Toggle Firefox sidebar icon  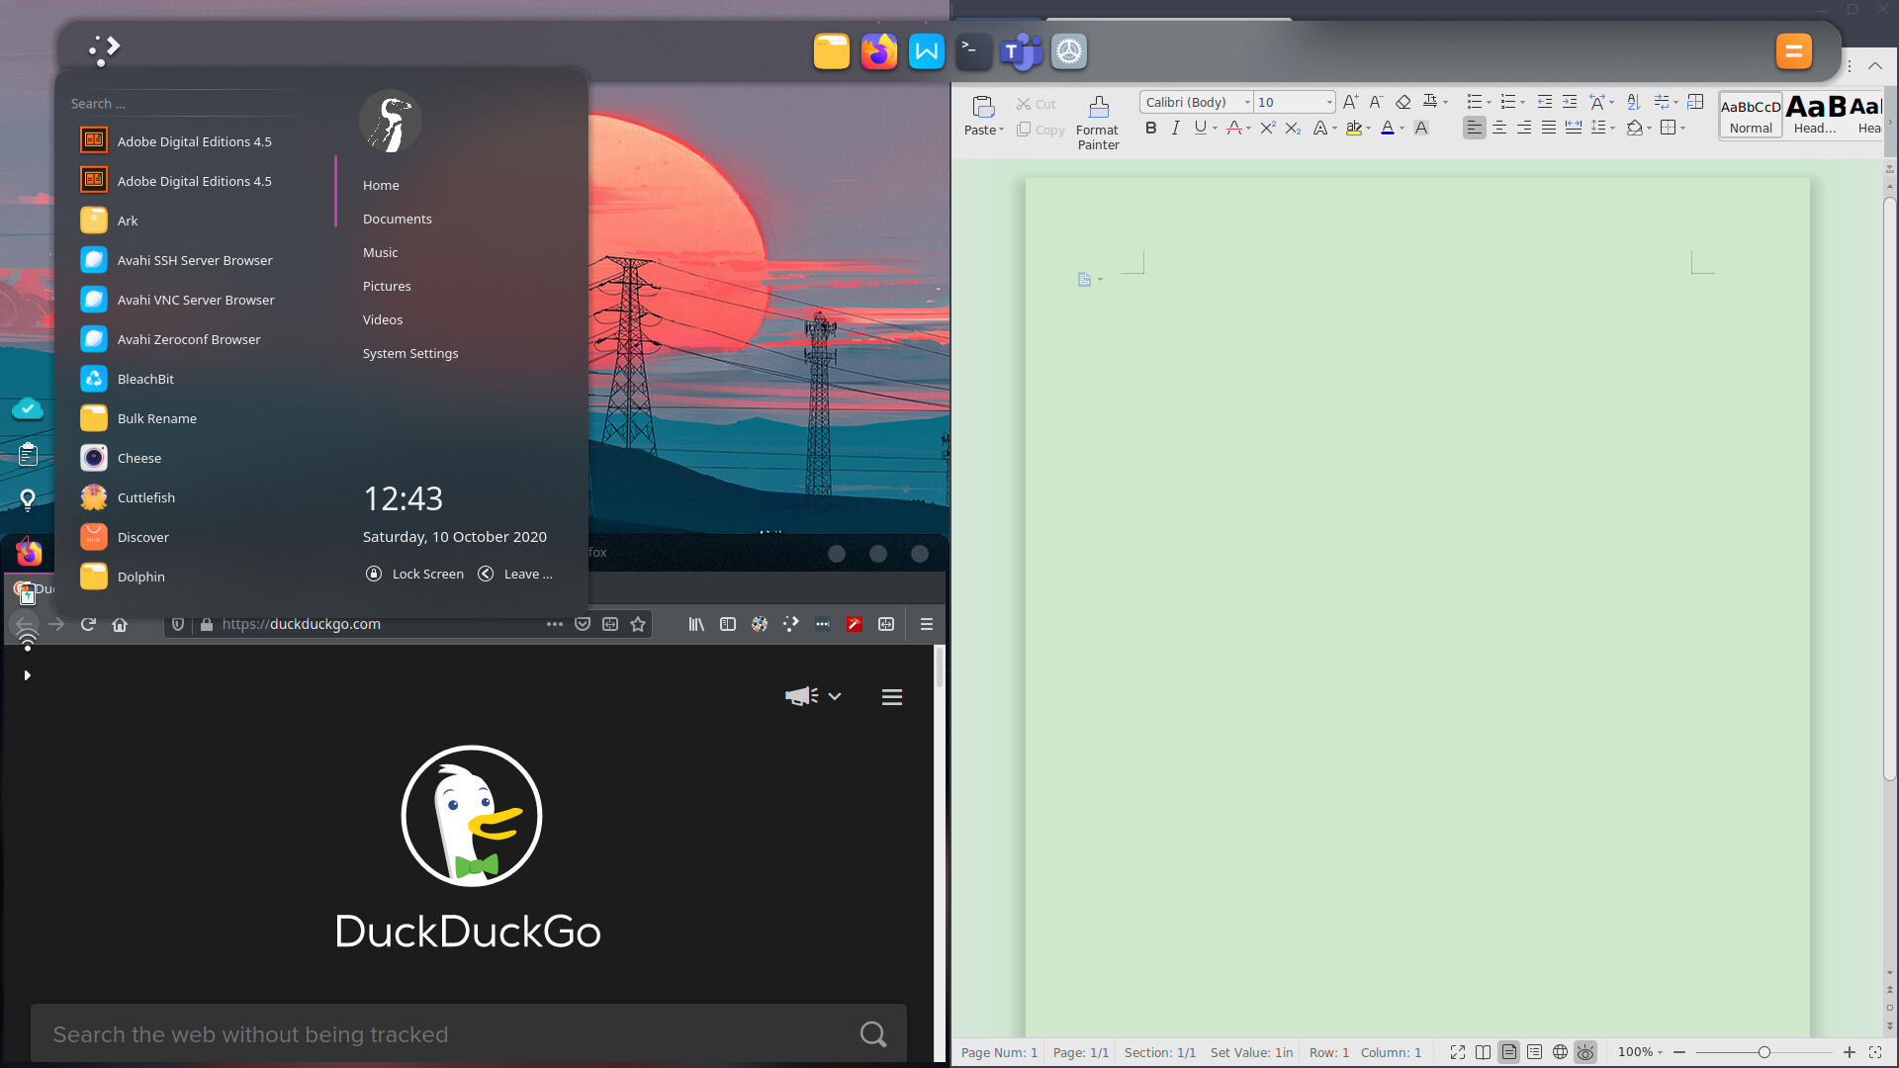[x=728, y=624]
